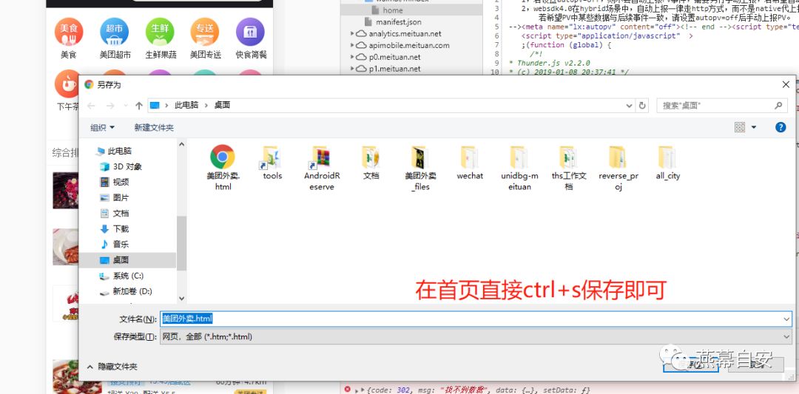Image resolution: width=799 pixels, height=394 pixels.
Task: Click navigation pane scroll-down arrow
Action: tap(181, 299)
